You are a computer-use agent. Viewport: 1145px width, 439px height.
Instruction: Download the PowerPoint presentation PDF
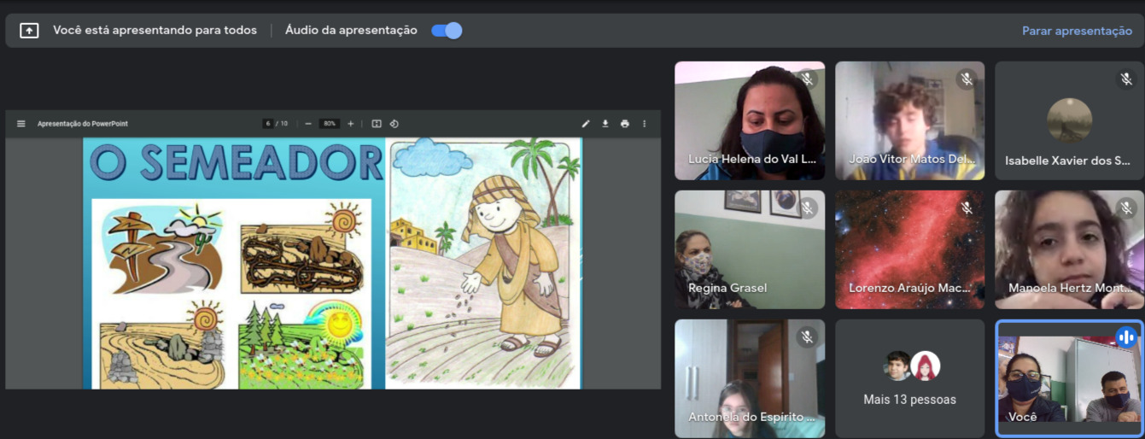[x=605, y=124]
